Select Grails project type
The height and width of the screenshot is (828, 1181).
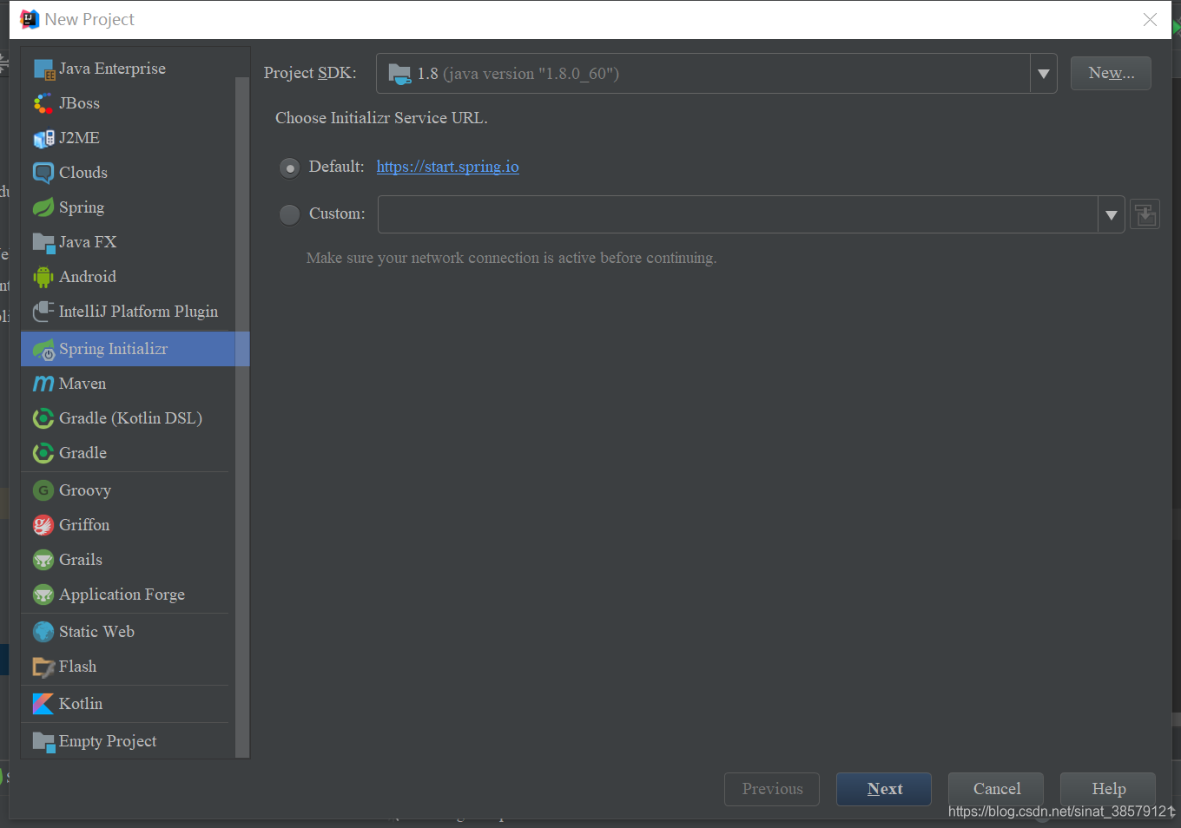[127, 560]
